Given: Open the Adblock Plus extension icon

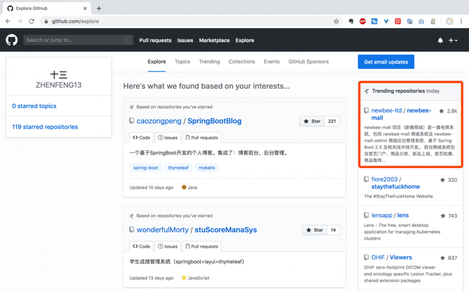Looking at the screenshot, I should pyautogui.click(x=363, y=21).
